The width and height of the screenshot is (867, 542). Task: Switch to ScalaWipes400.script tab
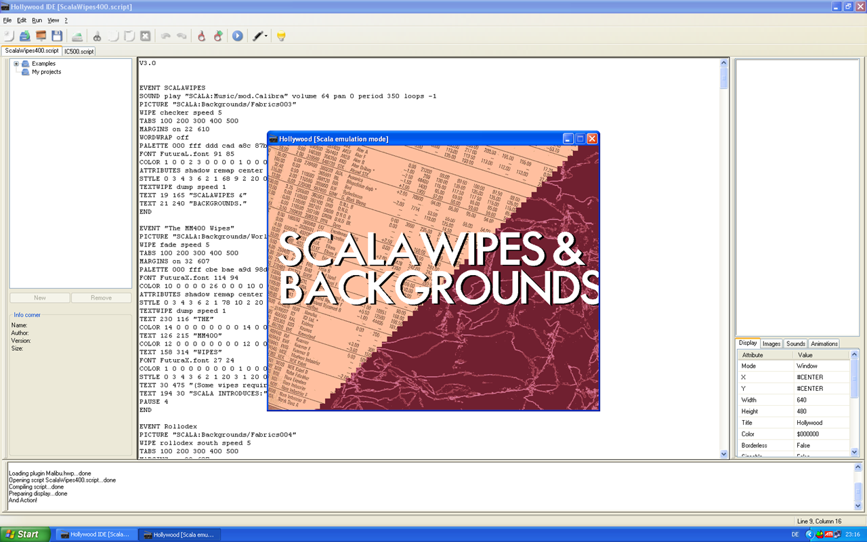pyautogui.click(x=31, y=51)
